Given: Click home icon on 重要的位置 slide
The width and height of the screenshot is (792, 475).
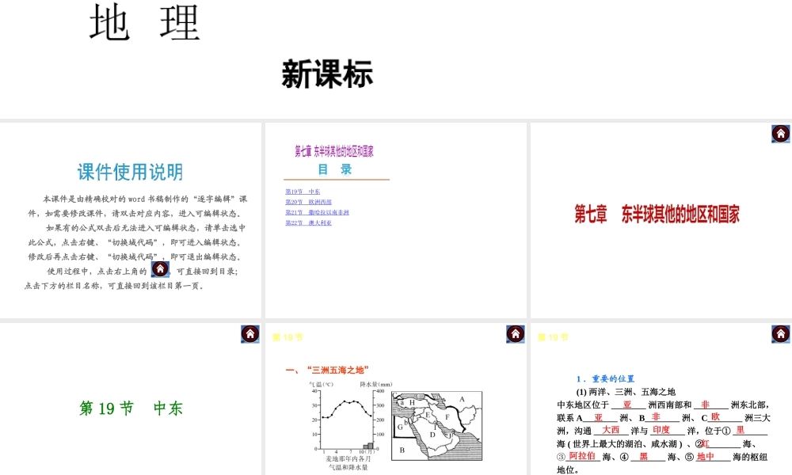Looking at the screenshot, I should point(780,334).
